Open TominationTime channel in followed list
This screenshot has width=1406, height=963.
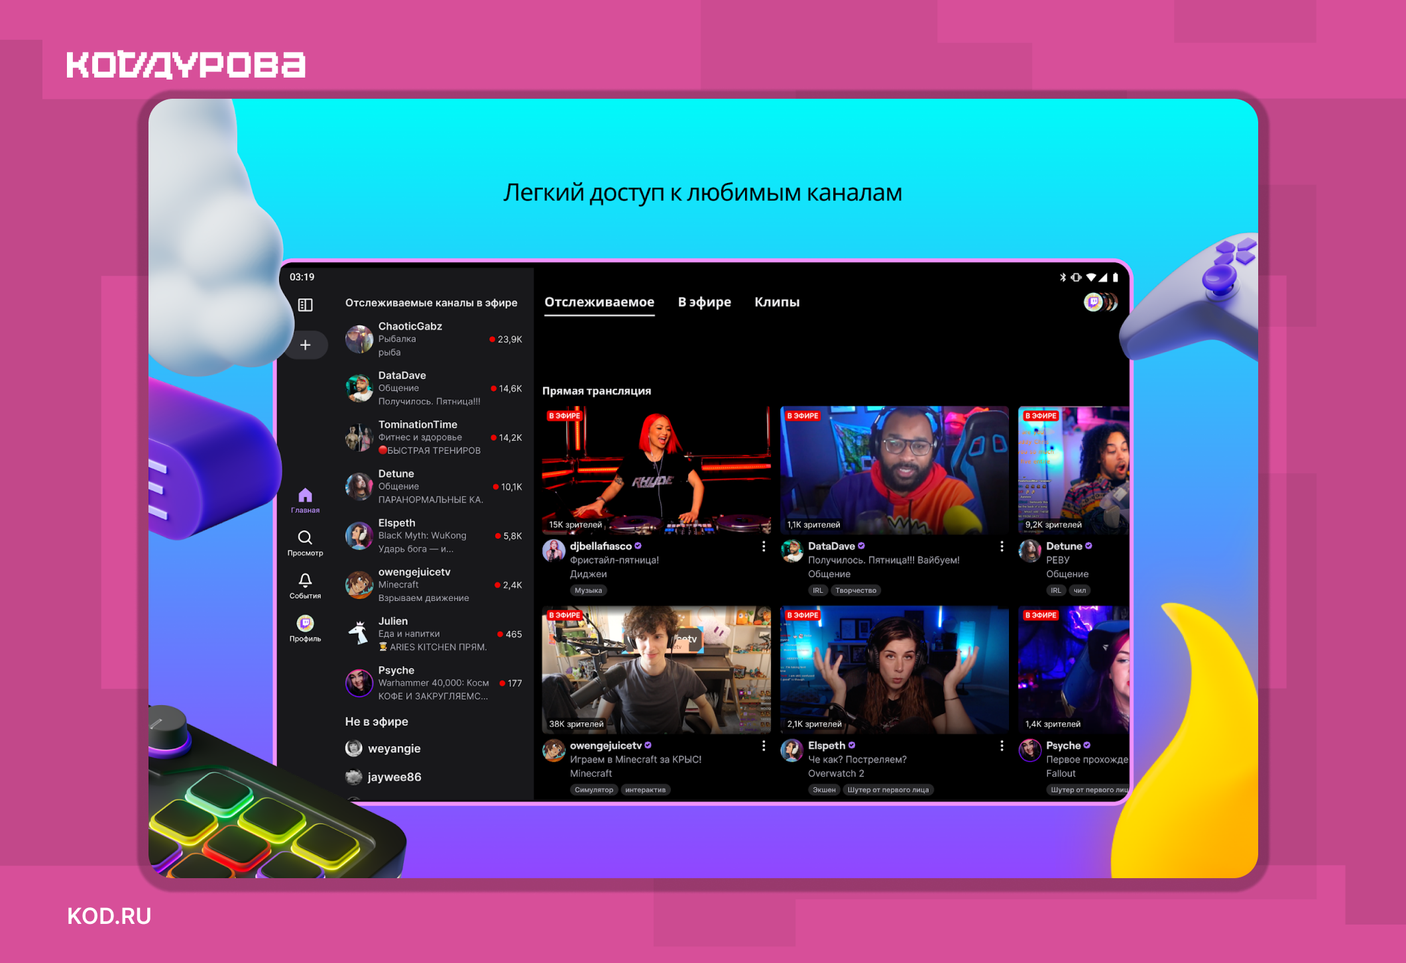pyautogui.click(x=434, y=437)
